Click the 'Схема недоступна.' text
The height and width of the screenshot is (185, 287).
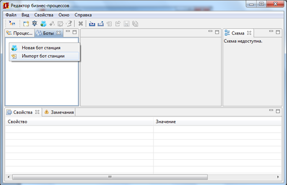243,41
